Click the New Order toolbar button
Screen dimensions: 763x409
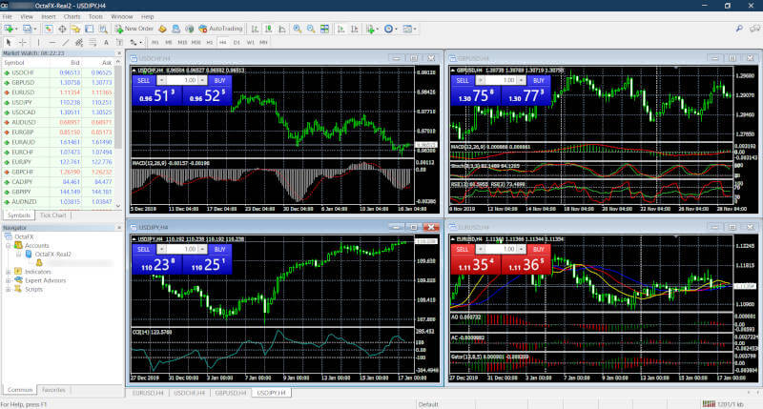[134, 30]
